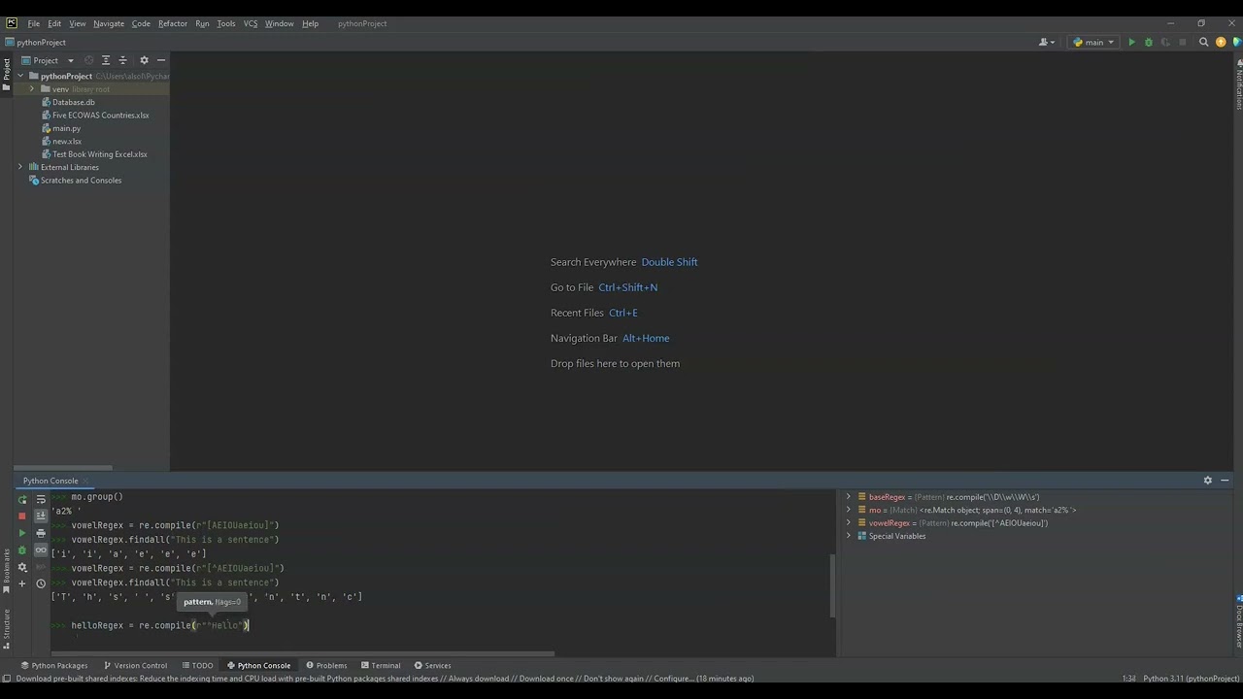The width and height of the screenshot is (1243, 699).
Task: Expand vowelRegex variable
Action: click(x=849, y=522)
